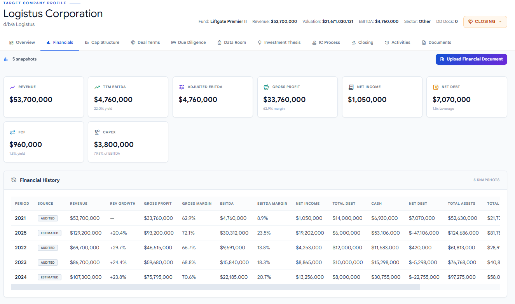Click the Valuation figure $21,671,030.131
Screen dimensions: 515x304
click(x=338, y=22)
